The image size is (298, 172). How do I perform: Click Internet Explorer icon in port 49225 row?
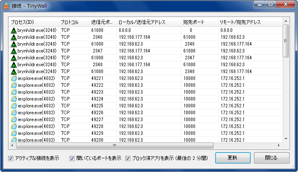point(14,106)
